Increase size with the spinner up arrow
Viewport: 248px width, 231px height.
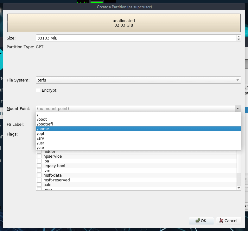tap(238, 36)
